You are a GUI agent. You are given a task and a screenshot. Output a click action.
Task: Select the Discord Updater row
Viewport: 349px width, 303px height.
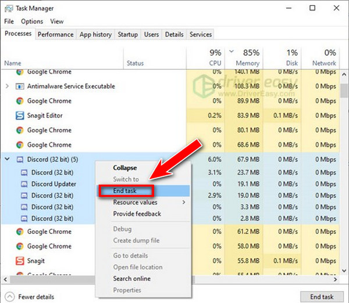[x=170, y=184]
